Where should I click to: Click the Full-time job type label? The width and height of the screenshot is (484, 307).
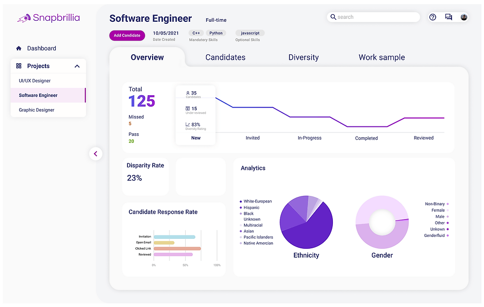click(x=216, y=20)
